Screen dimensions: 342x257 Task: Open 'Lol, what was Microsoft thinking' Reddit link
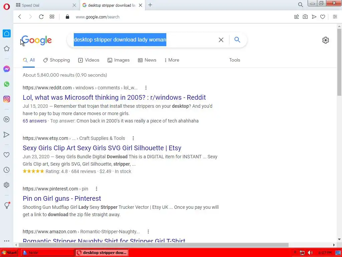114,97
